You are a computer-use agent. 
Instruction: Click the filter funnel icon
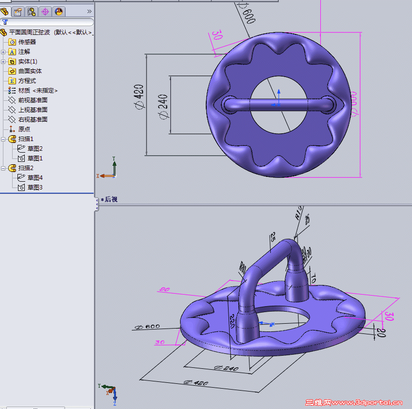point(5,22)
